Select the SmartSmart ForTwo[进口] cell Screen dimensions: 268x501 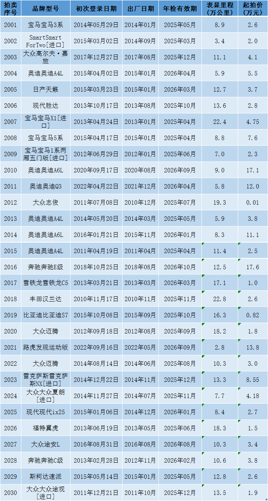(46, 41)
